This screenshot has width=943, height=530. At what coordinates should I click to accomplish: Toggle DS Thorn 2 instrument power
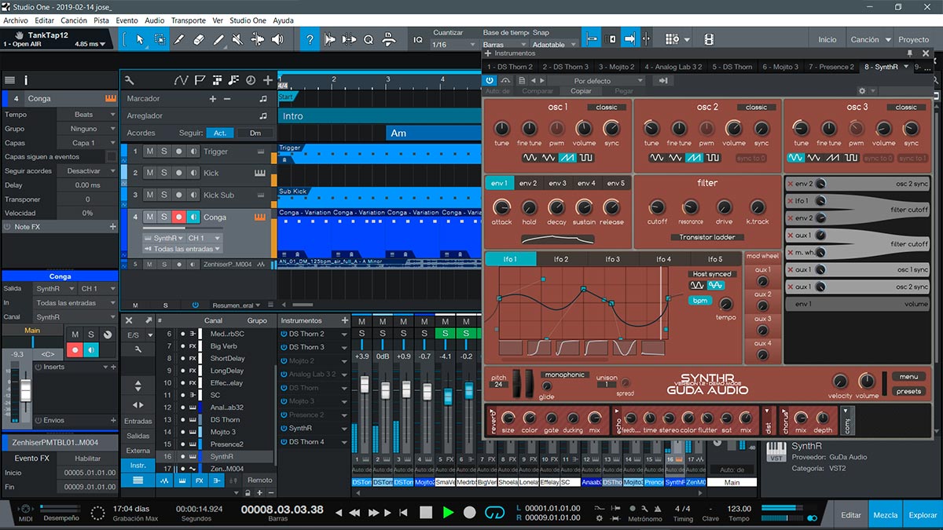(x=284, y=334)
